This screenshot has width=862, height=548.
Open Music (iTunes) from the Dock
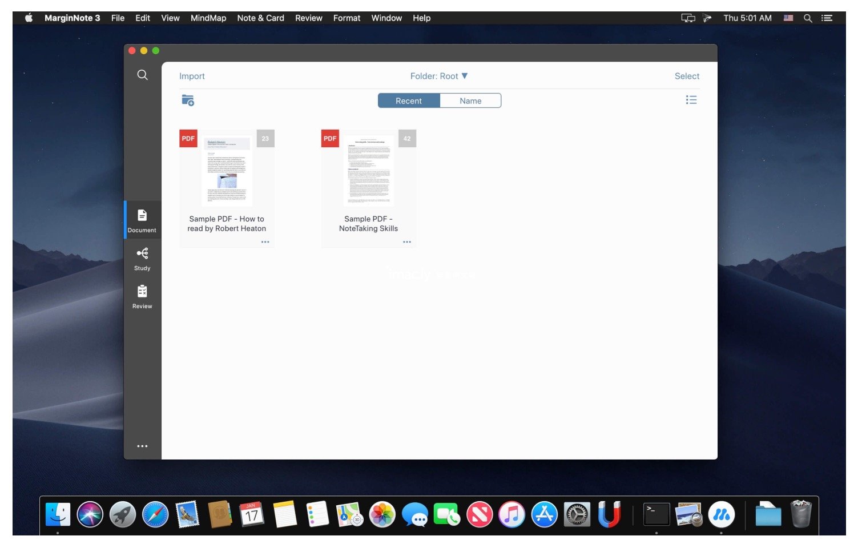pos(512,514)
